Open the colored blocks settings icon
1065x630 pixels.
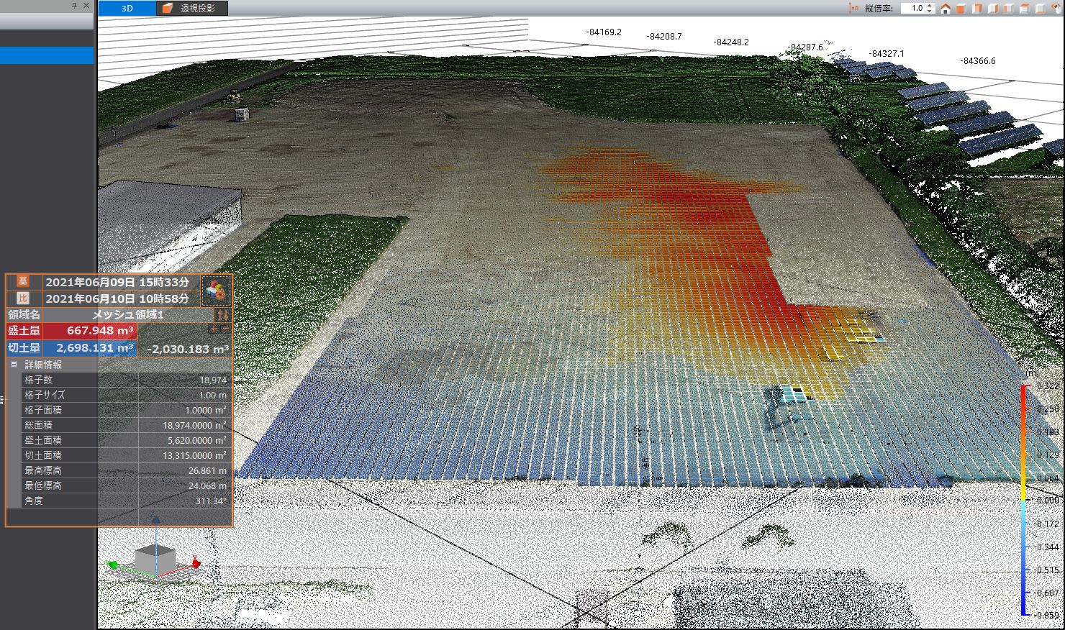coord(217,291)
